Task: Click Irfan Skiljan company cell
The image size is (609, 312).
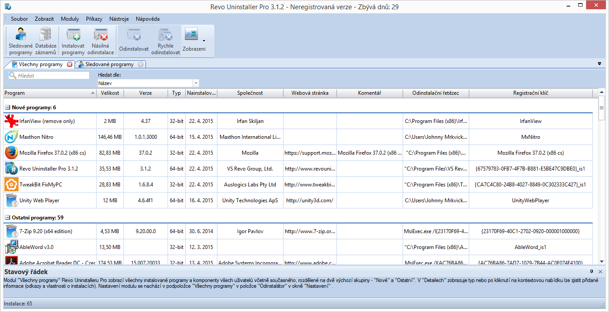Action: tap(250, 121)
